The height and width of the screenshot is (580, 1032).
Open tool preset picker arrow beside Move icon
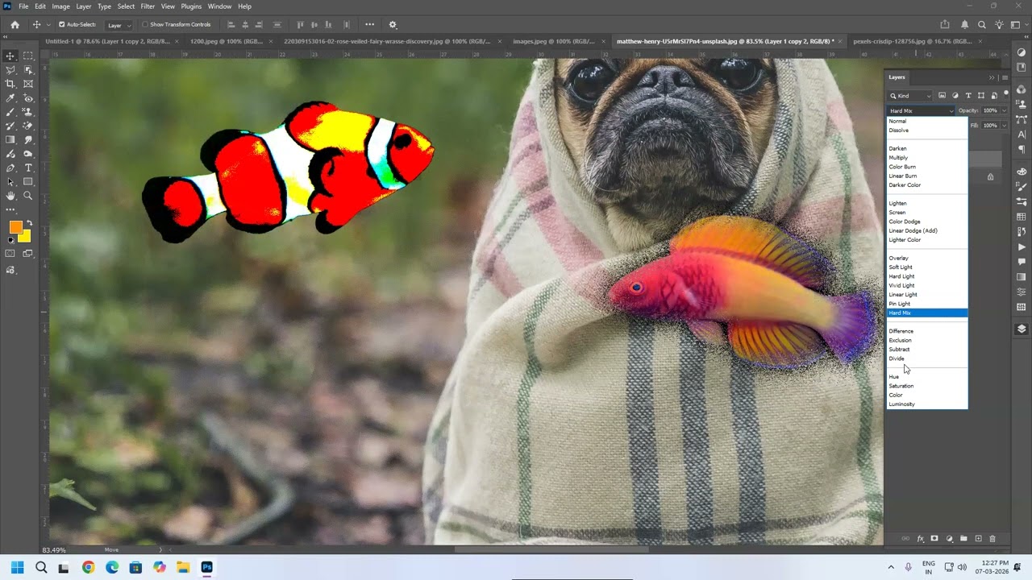48,25
